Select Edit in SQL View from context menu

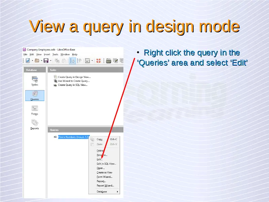click(x=106, y=164)
